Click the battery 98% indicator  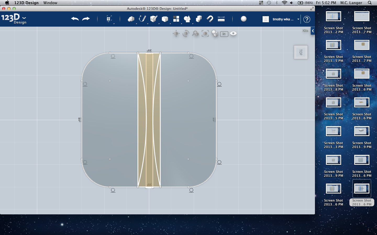pyautogui.click(x=305, y=3)
